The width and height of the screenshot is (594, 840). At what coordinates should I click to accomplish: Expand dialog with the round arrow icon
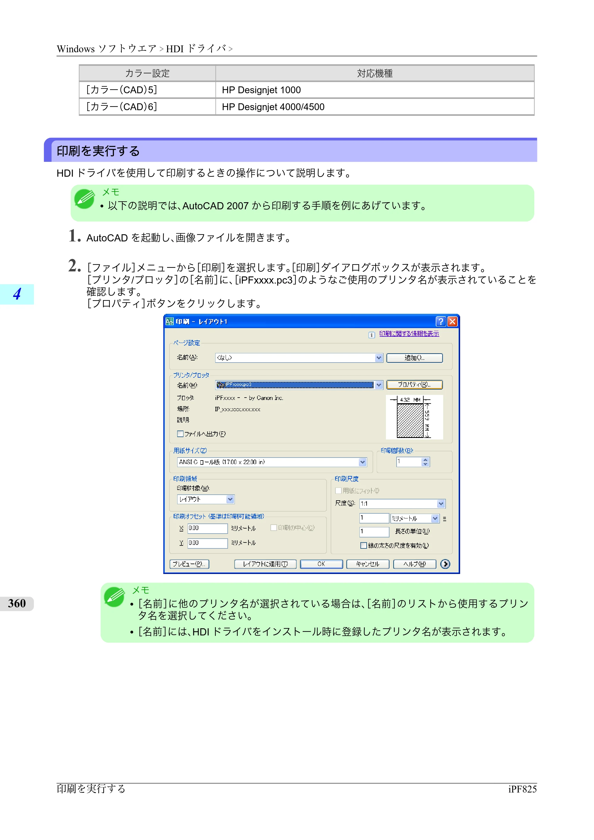[445, 564]
